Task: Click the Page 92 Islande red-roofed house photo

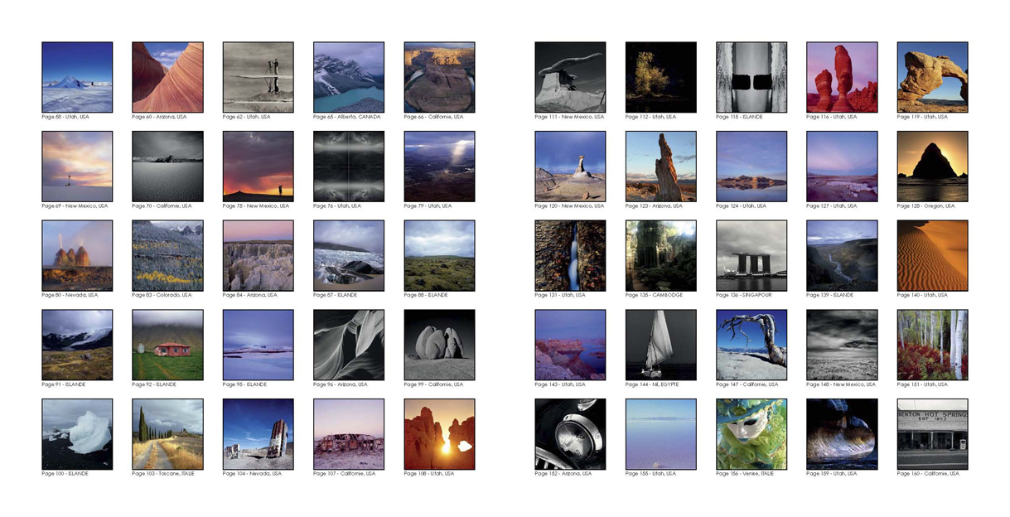Action: point(167,345)
